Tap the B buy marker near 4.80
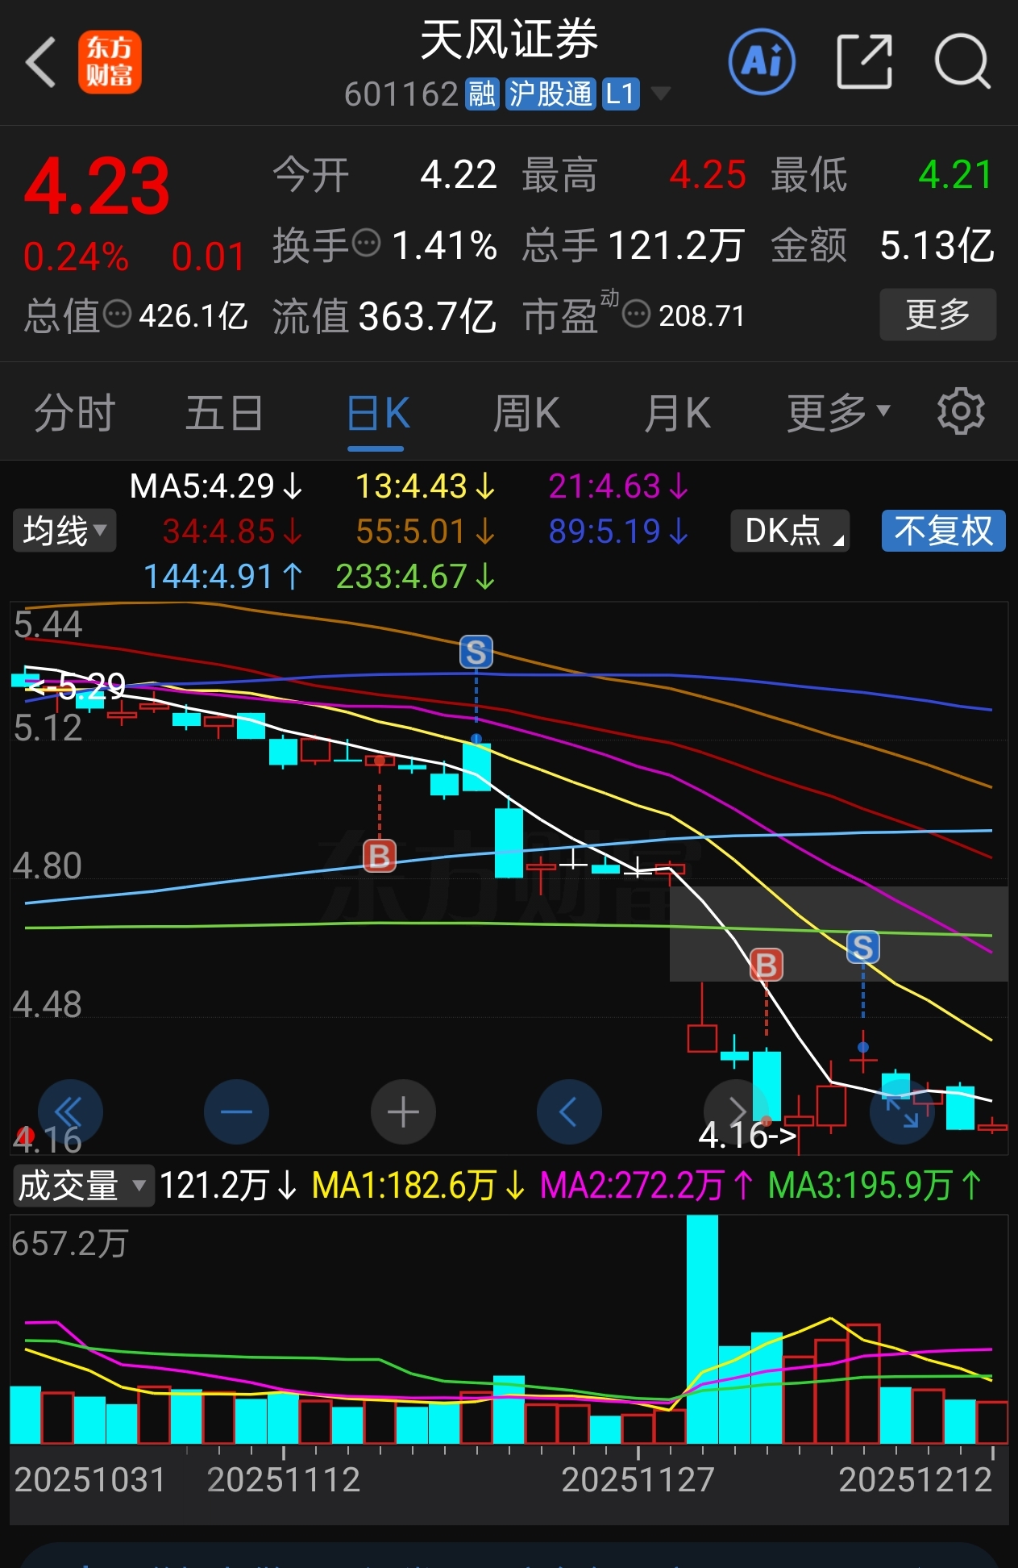This screenshot has width=1018, height=1568. pos(380,856)
